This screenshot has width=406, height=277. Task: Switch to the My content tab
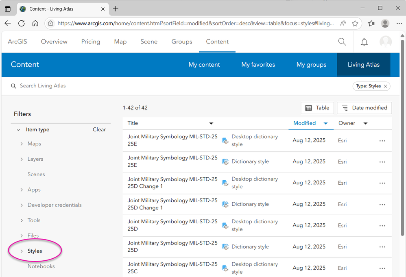click(x=204, y=65)
